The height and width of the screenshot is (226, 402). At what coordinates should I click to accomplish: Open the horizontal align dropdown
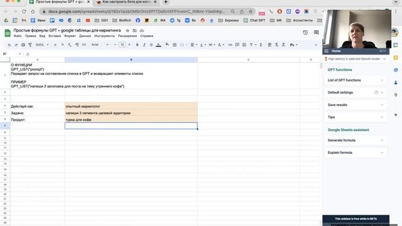pos(194,45)
